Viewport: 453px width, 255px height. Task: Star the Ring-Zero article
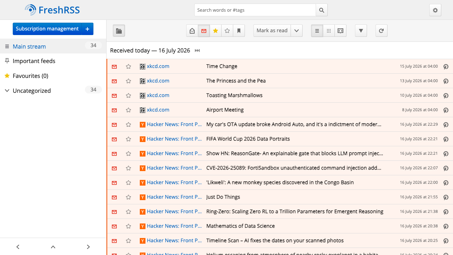coord(128,212)
